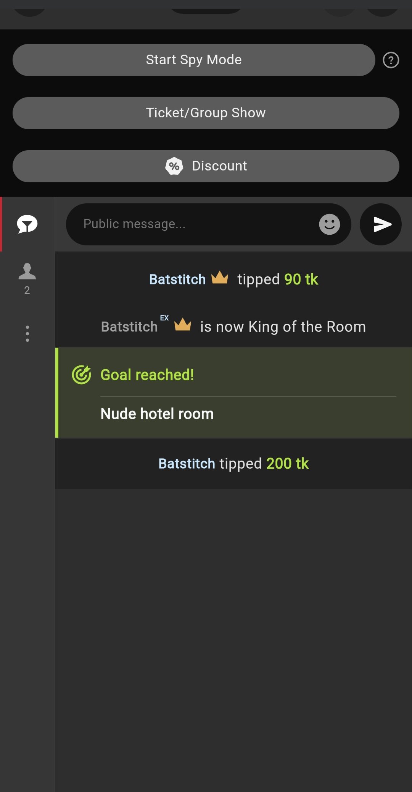The width and height of the screenshot is (412, 792).
Task: Click the green Goal reached target icon
Action: (81, 375)
